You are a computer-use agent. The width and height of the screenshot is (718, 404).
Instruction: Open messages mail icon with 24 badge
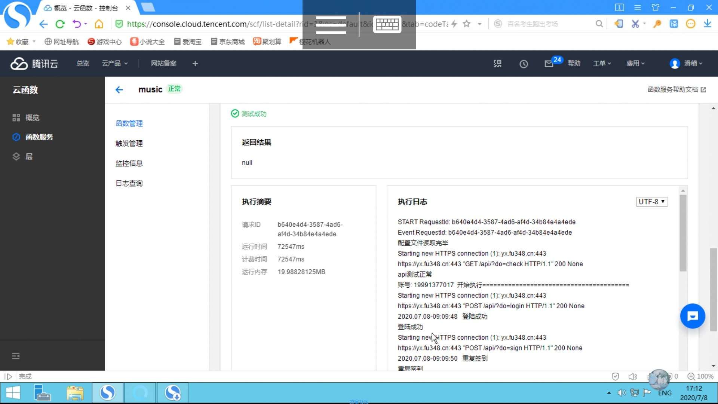coord(549,64)
